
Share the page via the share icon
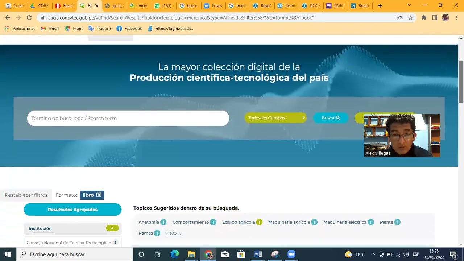tap(399, 18)
